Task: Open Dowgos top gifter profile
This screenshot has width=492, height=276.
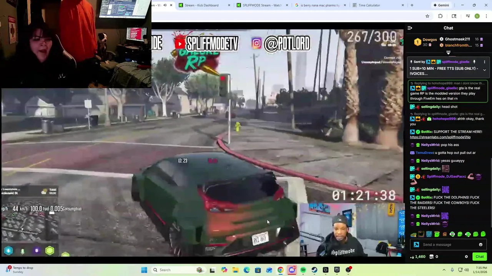Action: pos(430,39)
